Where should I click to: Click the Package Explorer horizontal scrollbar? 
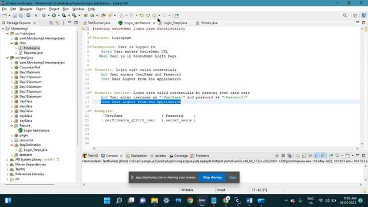click(x=29, y=185)
